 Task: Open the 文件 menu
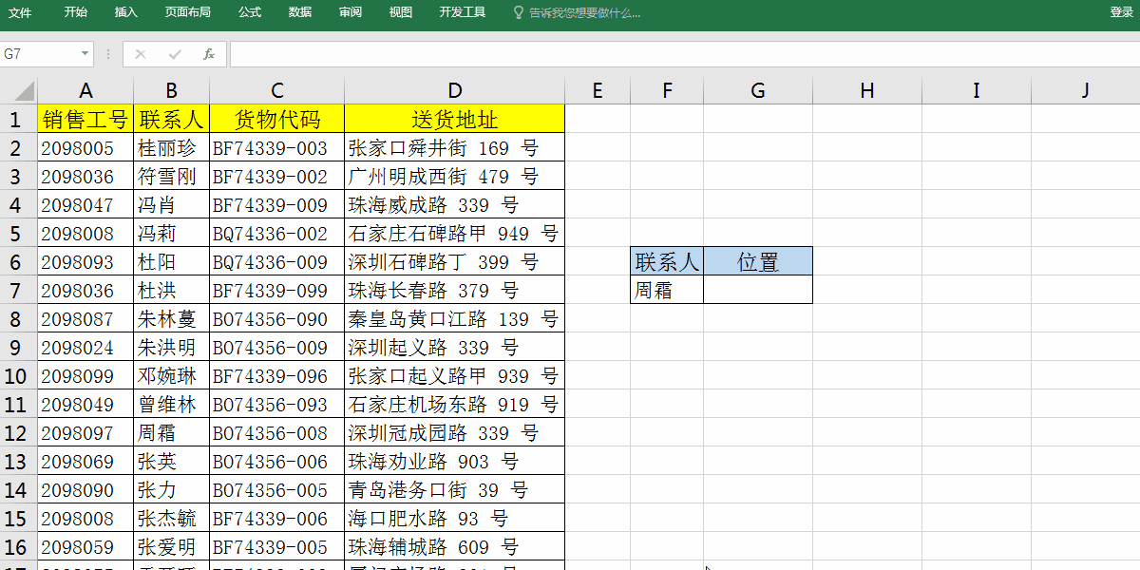(x=21, y=13)
